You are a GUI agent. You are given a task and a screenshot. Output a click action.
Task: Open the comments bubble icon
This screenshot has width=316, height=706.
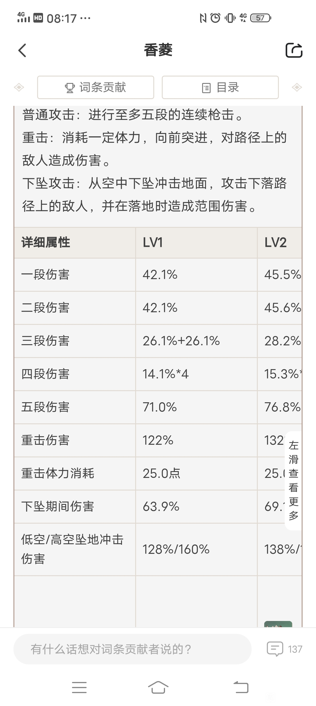[x=275, y=649]
